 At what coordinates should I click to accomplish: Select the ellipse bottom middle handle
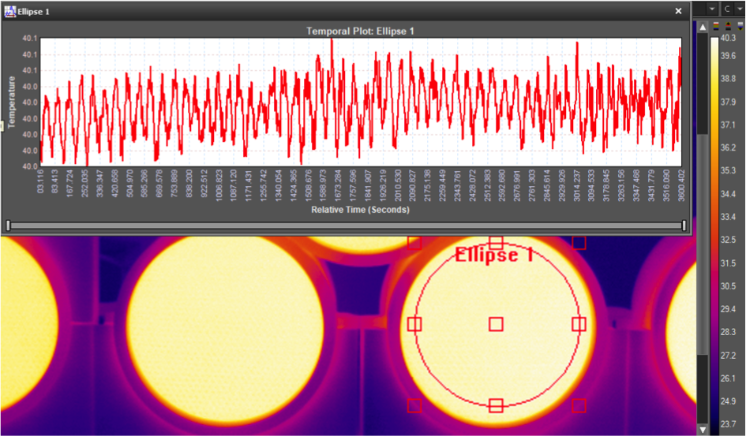pos(497,405)
